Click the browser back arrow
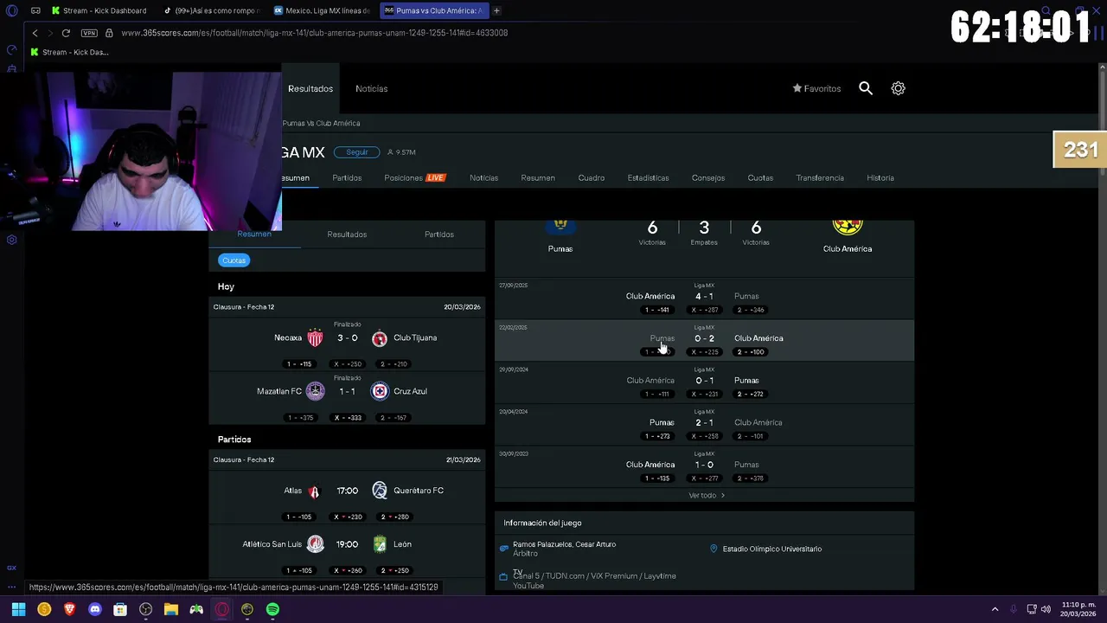This screenshot has height=623, width=1107. 35,33
